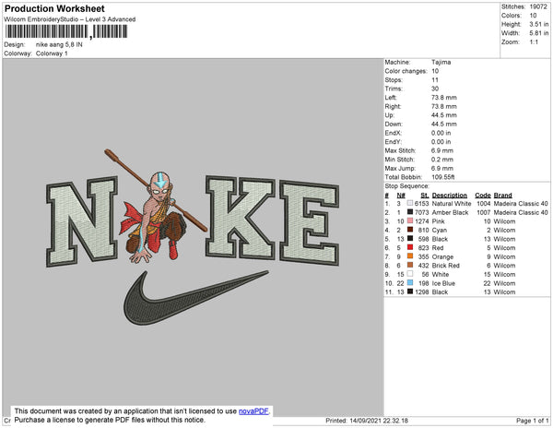Click the 'Brand' column header
Viewport: 553px width, 428px height.
502,196
